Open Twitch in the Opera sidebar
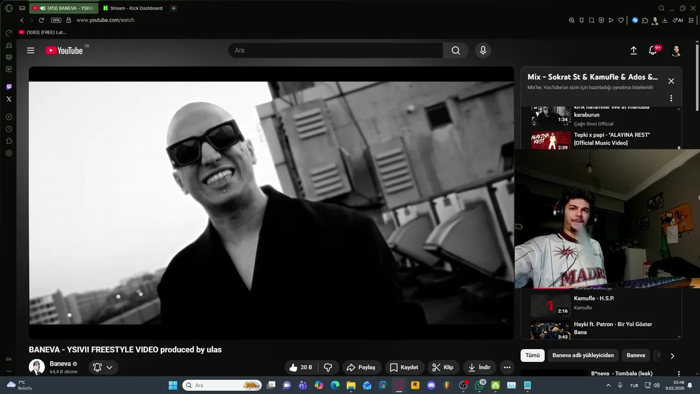 pyautogui.click(x=9, y=87)
